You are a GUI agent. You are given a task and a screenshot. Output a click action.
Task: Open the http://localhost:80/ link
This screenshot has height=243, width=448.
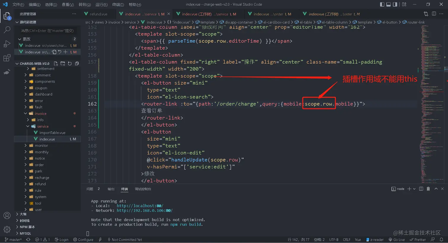(140, 206)
